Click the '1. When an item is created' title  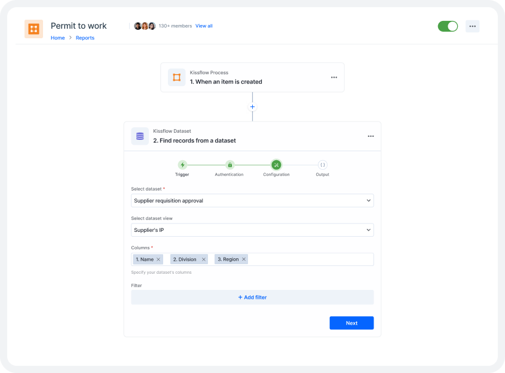(x=226, y=82)
